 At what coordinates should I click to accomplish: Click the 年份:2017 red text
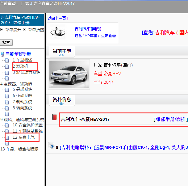coord(103,82)
